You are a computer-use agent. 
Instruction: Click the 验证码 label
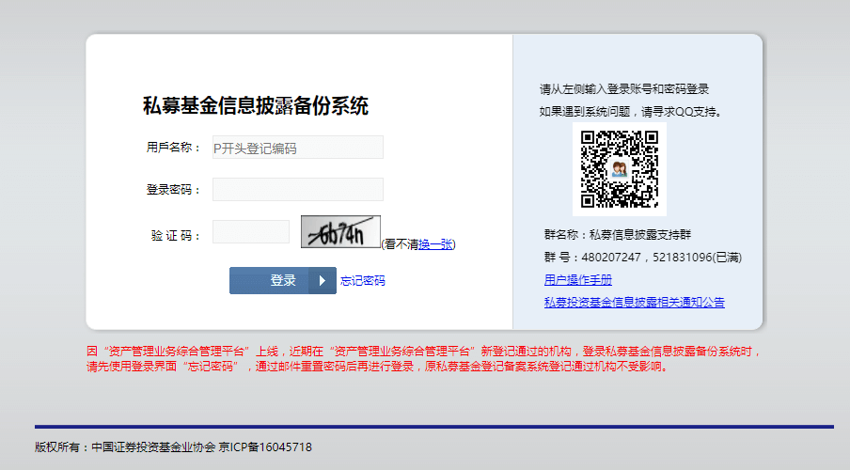(x=176, y=236)
